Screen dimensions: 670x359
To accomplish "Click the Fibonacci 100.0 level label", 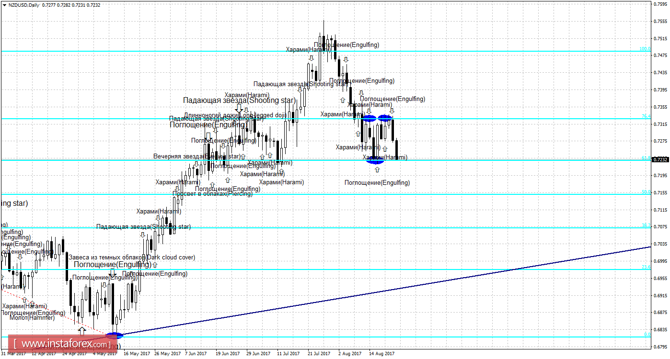I will tap(645, 49).
